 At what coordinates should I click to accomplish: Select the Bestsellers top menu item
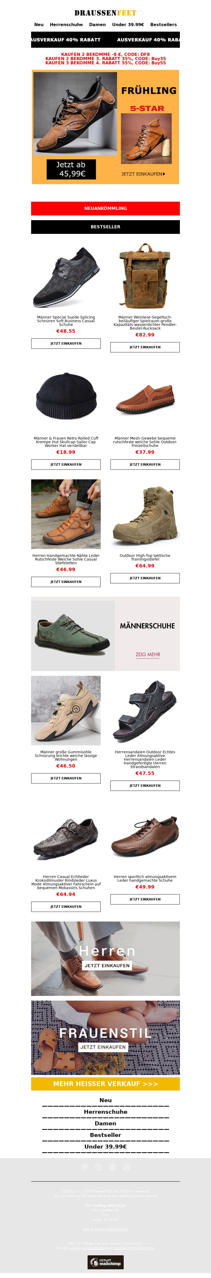(163, 24)
